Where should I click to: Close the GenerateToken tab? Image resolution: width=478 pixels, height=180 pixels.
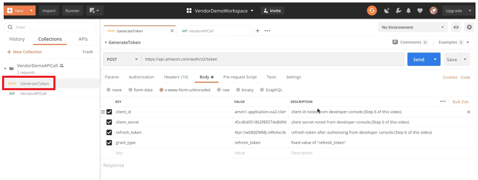coord(172,31)
